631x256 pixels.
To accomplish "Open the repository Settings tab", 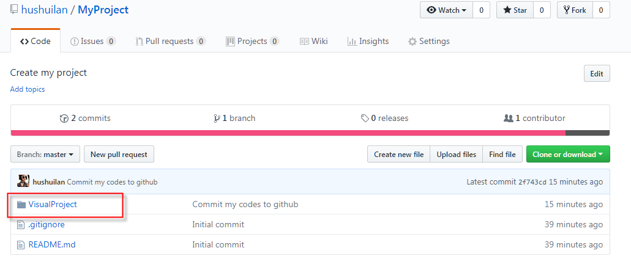I will [428, 42].
